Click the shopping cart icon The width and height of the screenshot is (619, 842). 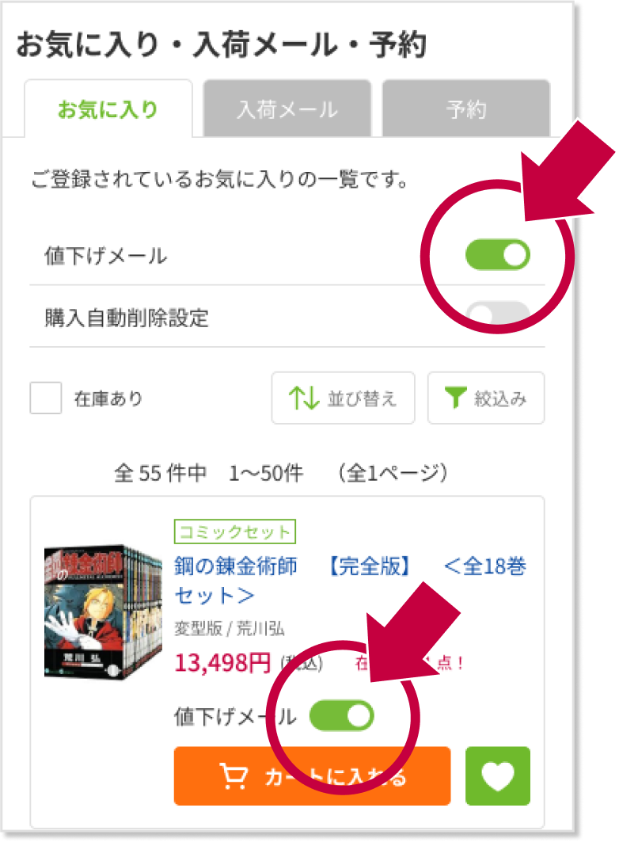click(x=234, y=776)
